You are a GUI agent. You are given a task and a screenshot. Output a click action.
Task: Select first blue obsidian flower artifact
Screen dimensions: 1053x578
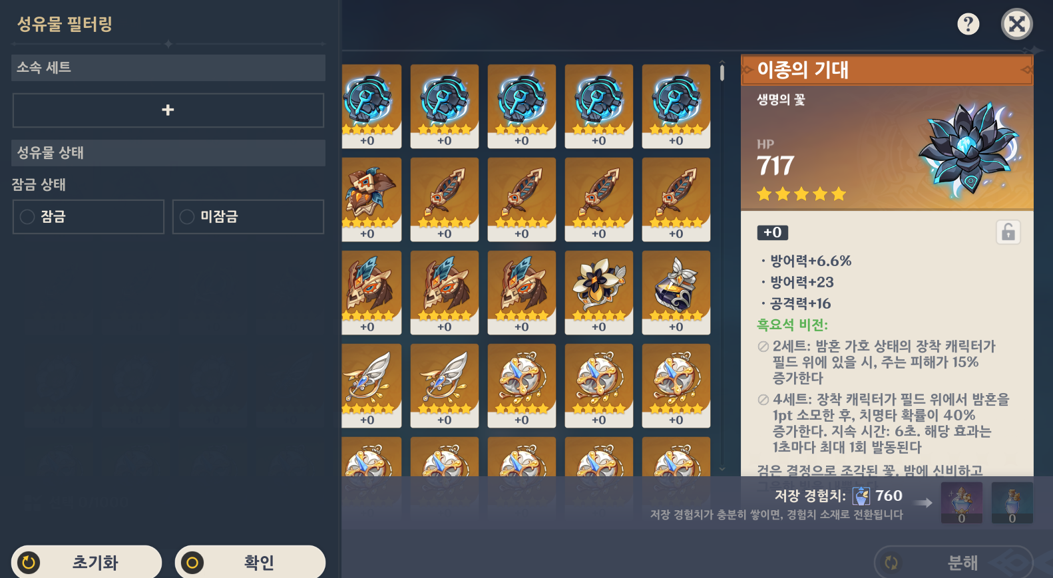coord(371,106)
